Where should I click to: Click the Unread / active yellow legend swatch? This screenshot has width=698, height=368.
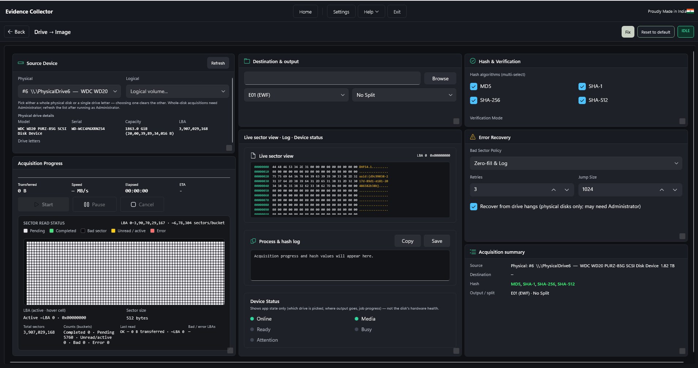[113, 231]
